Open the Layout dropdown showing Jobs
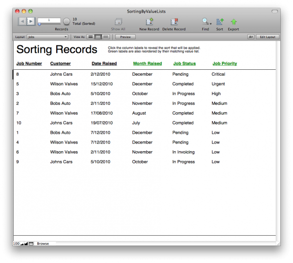The width and height of the screenshot is (293, 263). click(47, 37)
